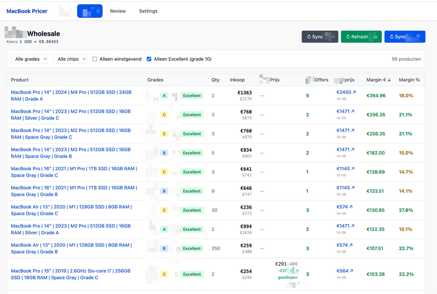Click the Grades column header
The image size is (437, 294).
pos(155,80)
